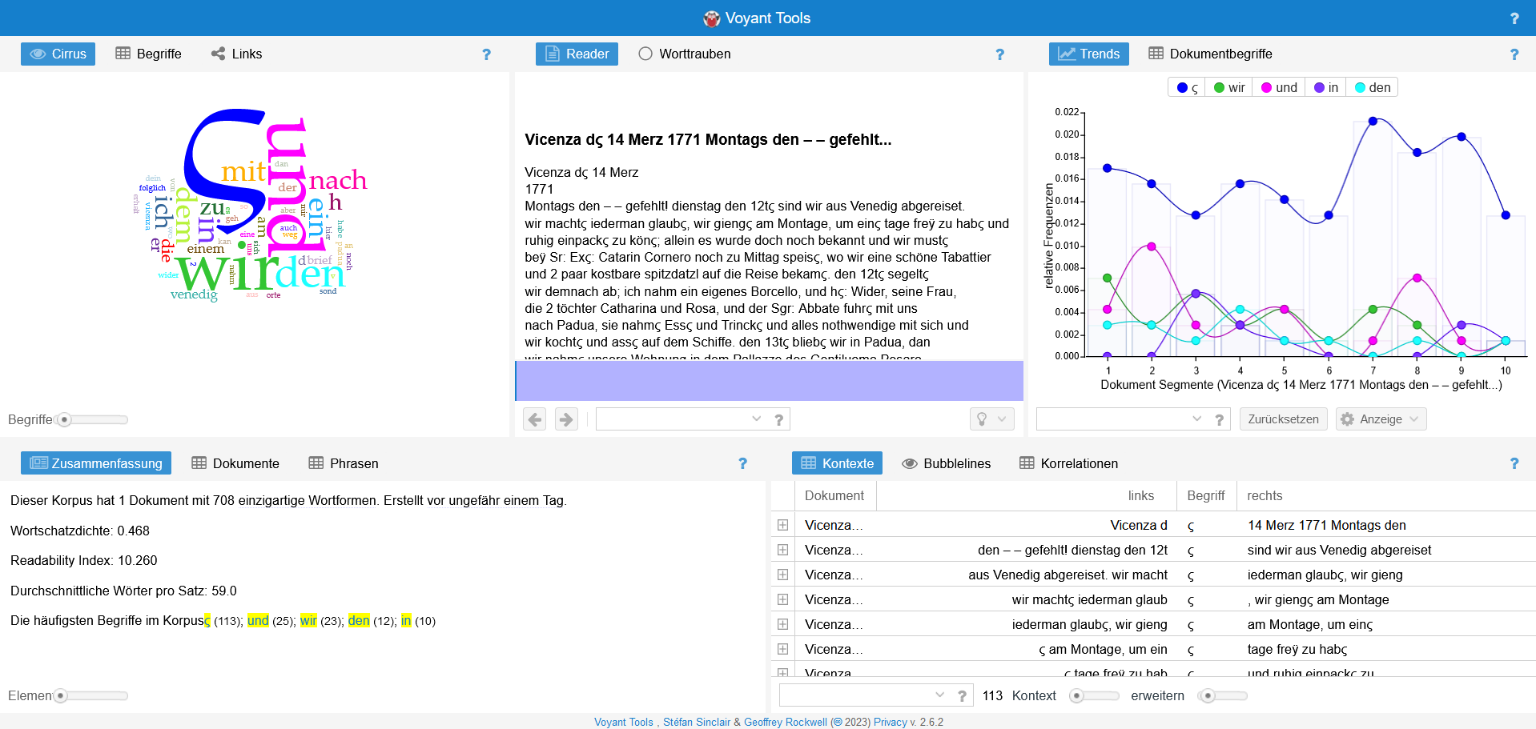Click the search input field in Kontexte panel
The height and width of the screenshot is (729, 1536).
pos(855,695)
